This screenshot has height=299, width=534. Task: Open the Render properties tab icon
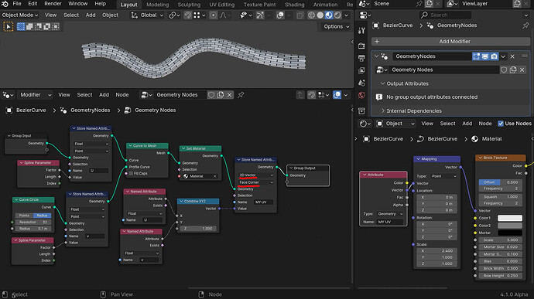(x=361, y=46)
